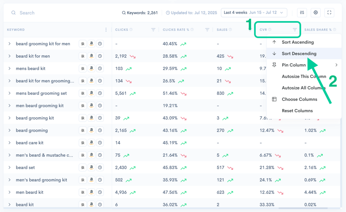Viewport: 346px width, 212px height.
Task: Expand the beard grooming kit for men row
Action: coord(9,44)
